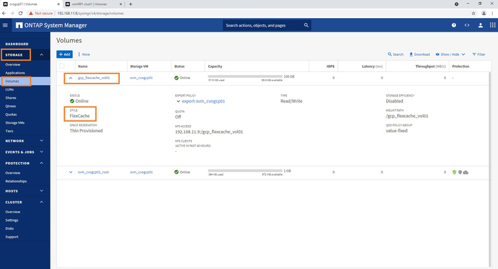
Task: Select LUNs in the storage sidebar
Action: 10,89
